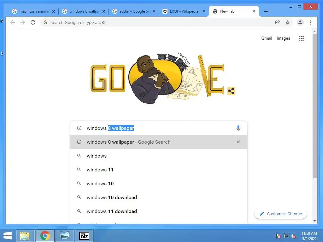Close the 'windows 8 wallpa' tab

pos(104,11)
